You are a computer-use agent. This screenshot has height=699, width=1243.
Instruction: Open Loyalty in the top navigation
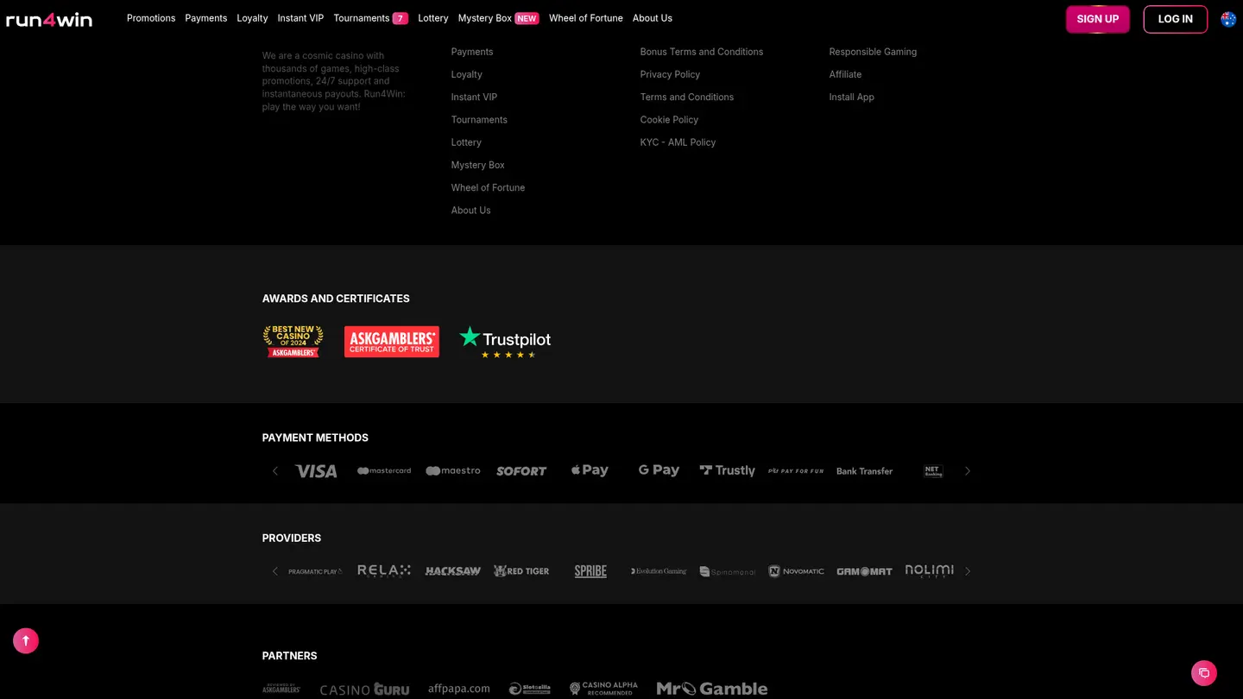click(252, 18)
